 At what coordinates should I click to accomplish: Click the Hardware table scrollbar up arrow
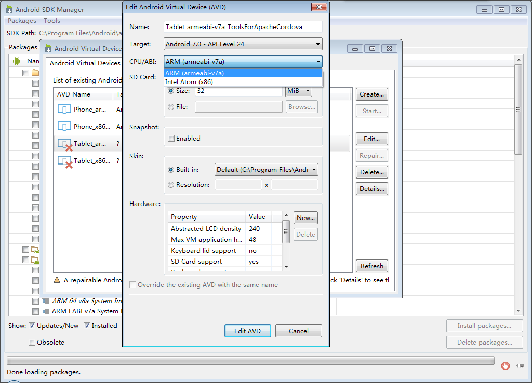[x=286, y=215]
